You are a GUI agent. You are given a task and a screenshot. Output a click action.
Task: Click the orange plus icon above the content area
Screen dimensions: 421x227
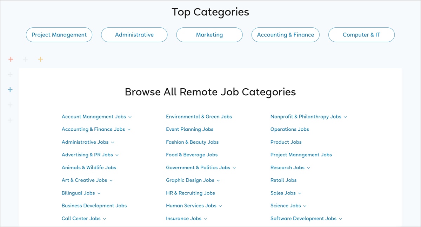point(11,59)
